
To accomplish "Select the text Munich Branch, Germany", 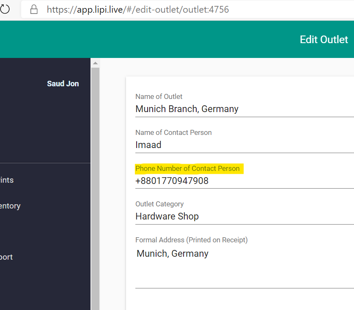I will pos(187,109).
